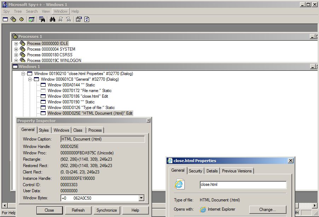Click the Close button in Property Inspector
The height and width of the screenshot is (217, 319).
tap(50, 210)
